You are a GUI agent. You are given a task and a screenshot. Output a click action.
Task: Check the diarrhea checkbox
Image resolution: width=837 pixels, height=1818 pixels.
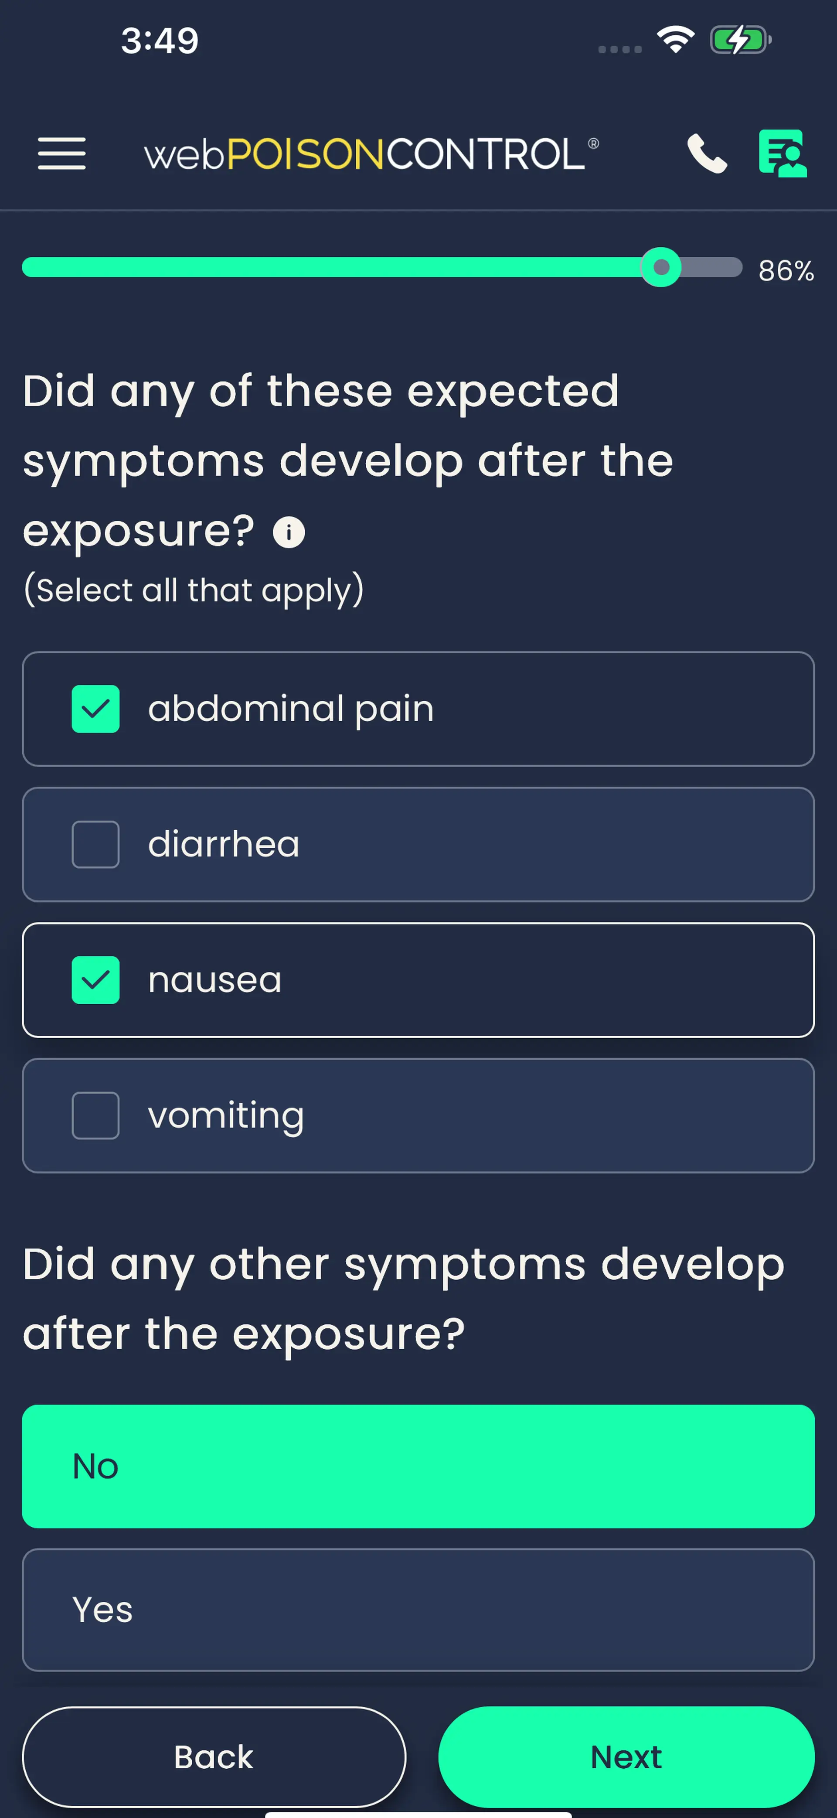tap(96, 844)
